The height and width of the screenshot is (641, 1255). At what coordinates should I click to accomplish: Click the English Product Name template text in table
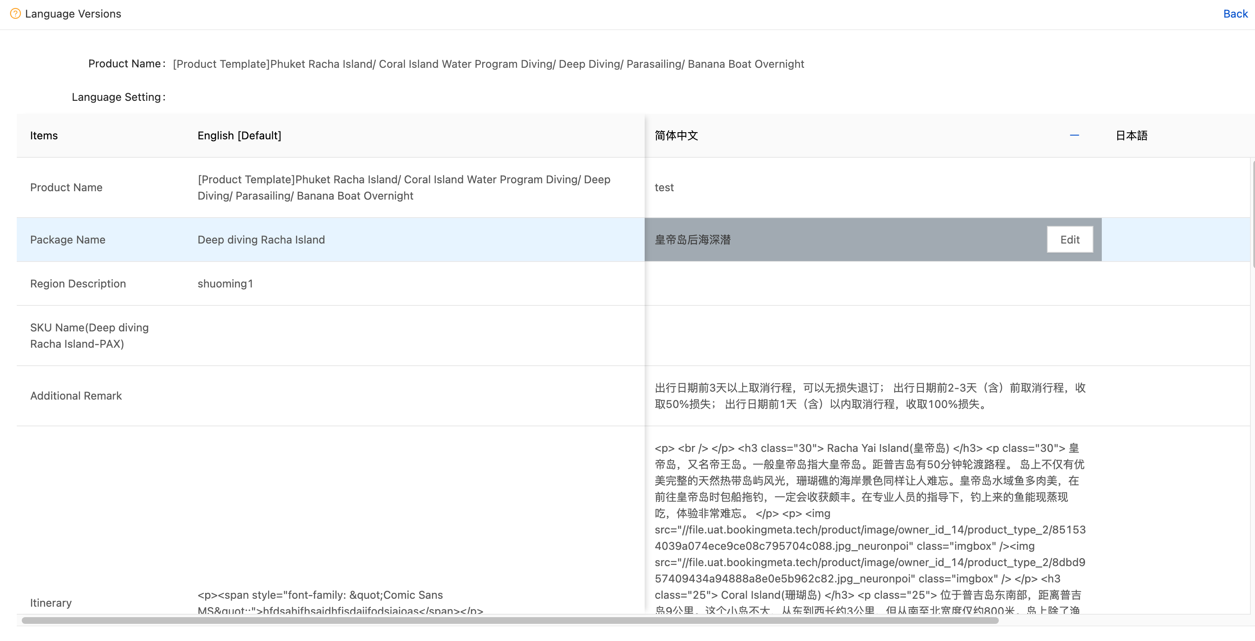pyautogui.click(x=404, y=187)
